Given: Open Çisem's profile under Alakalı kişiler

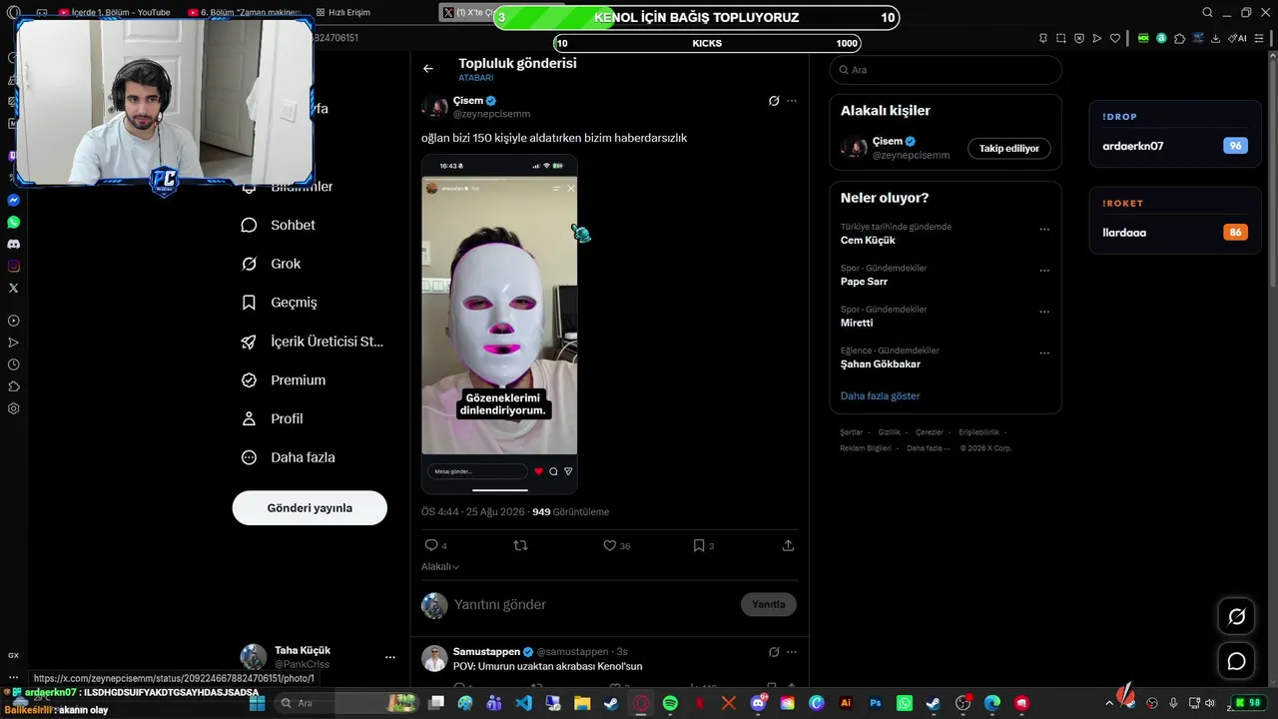Looking at the screenshot, I should pos(888,142).
